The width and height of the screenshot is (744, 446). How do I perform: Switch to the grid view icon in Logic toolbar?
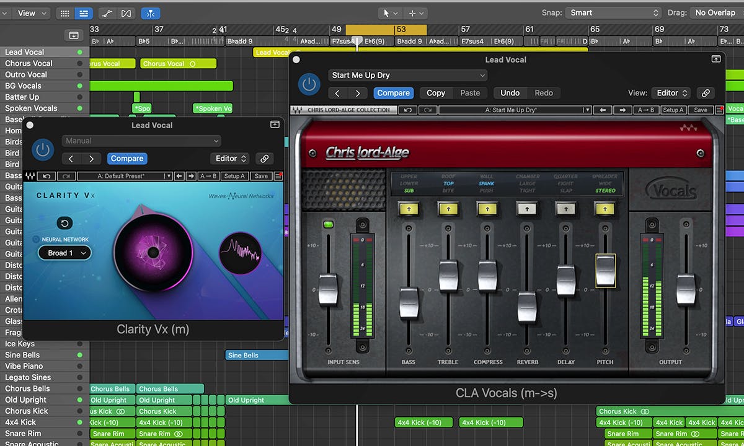(x=65, y=13)
